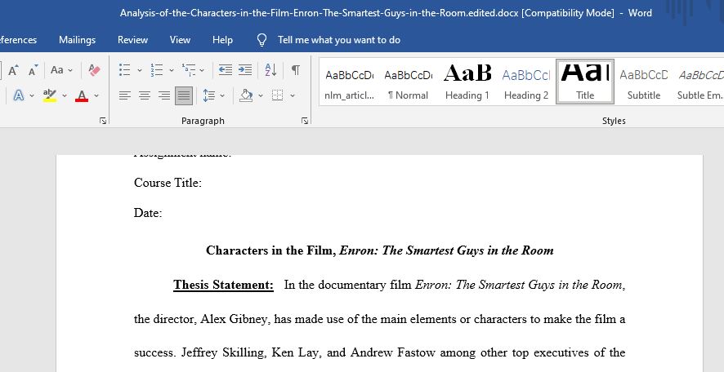Viewport: 724px width, 372px height.
Task: Click the underlined 'Thesis Statement:' text
Action: pos(223,286)
